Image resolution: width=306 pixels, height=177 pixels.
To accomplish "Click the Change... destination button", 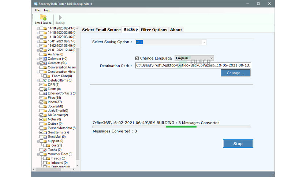I will click(235, 73).
